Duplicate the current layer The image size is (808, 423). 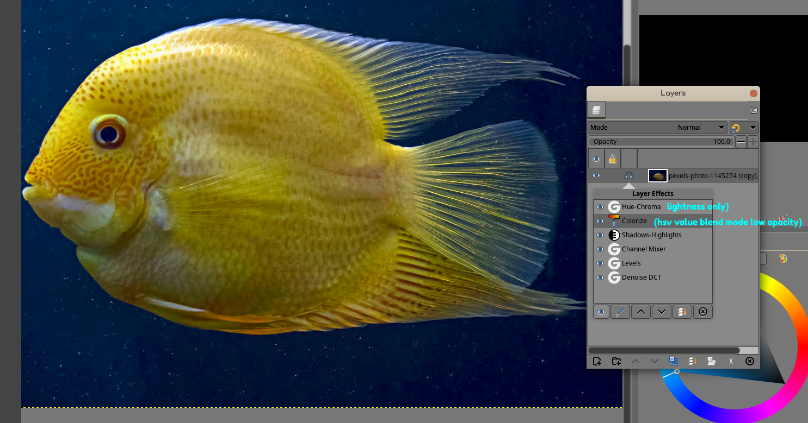(x=674, y=361)
